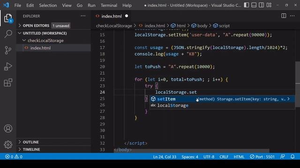Viewport: 300px width, 168px height.
Task: Open the File menu
Action: coord(18,5)
